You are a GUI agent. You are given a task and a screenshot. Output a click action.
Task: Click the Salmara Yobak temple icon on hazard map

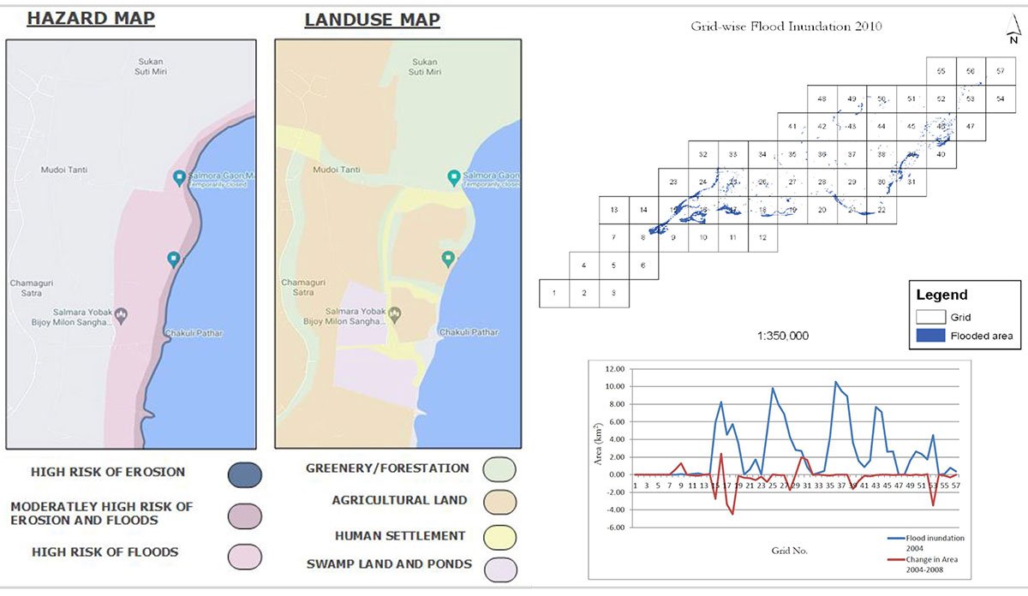[122, 314]
